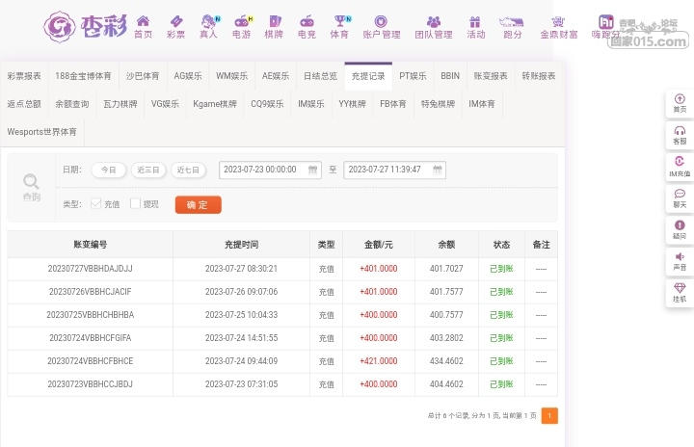694x447 pixels.
Task: Open the 活动 gift icon
Action: tap(475, 21)
